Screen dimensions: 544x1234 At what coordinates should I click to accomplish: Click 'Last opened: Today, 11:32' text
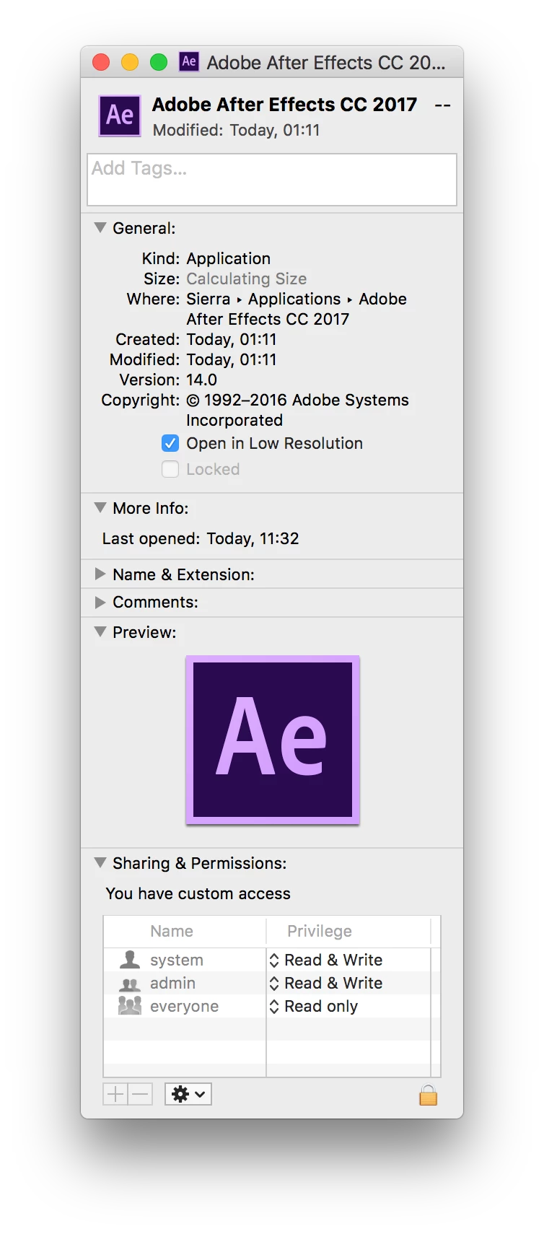tap(201, 538)
